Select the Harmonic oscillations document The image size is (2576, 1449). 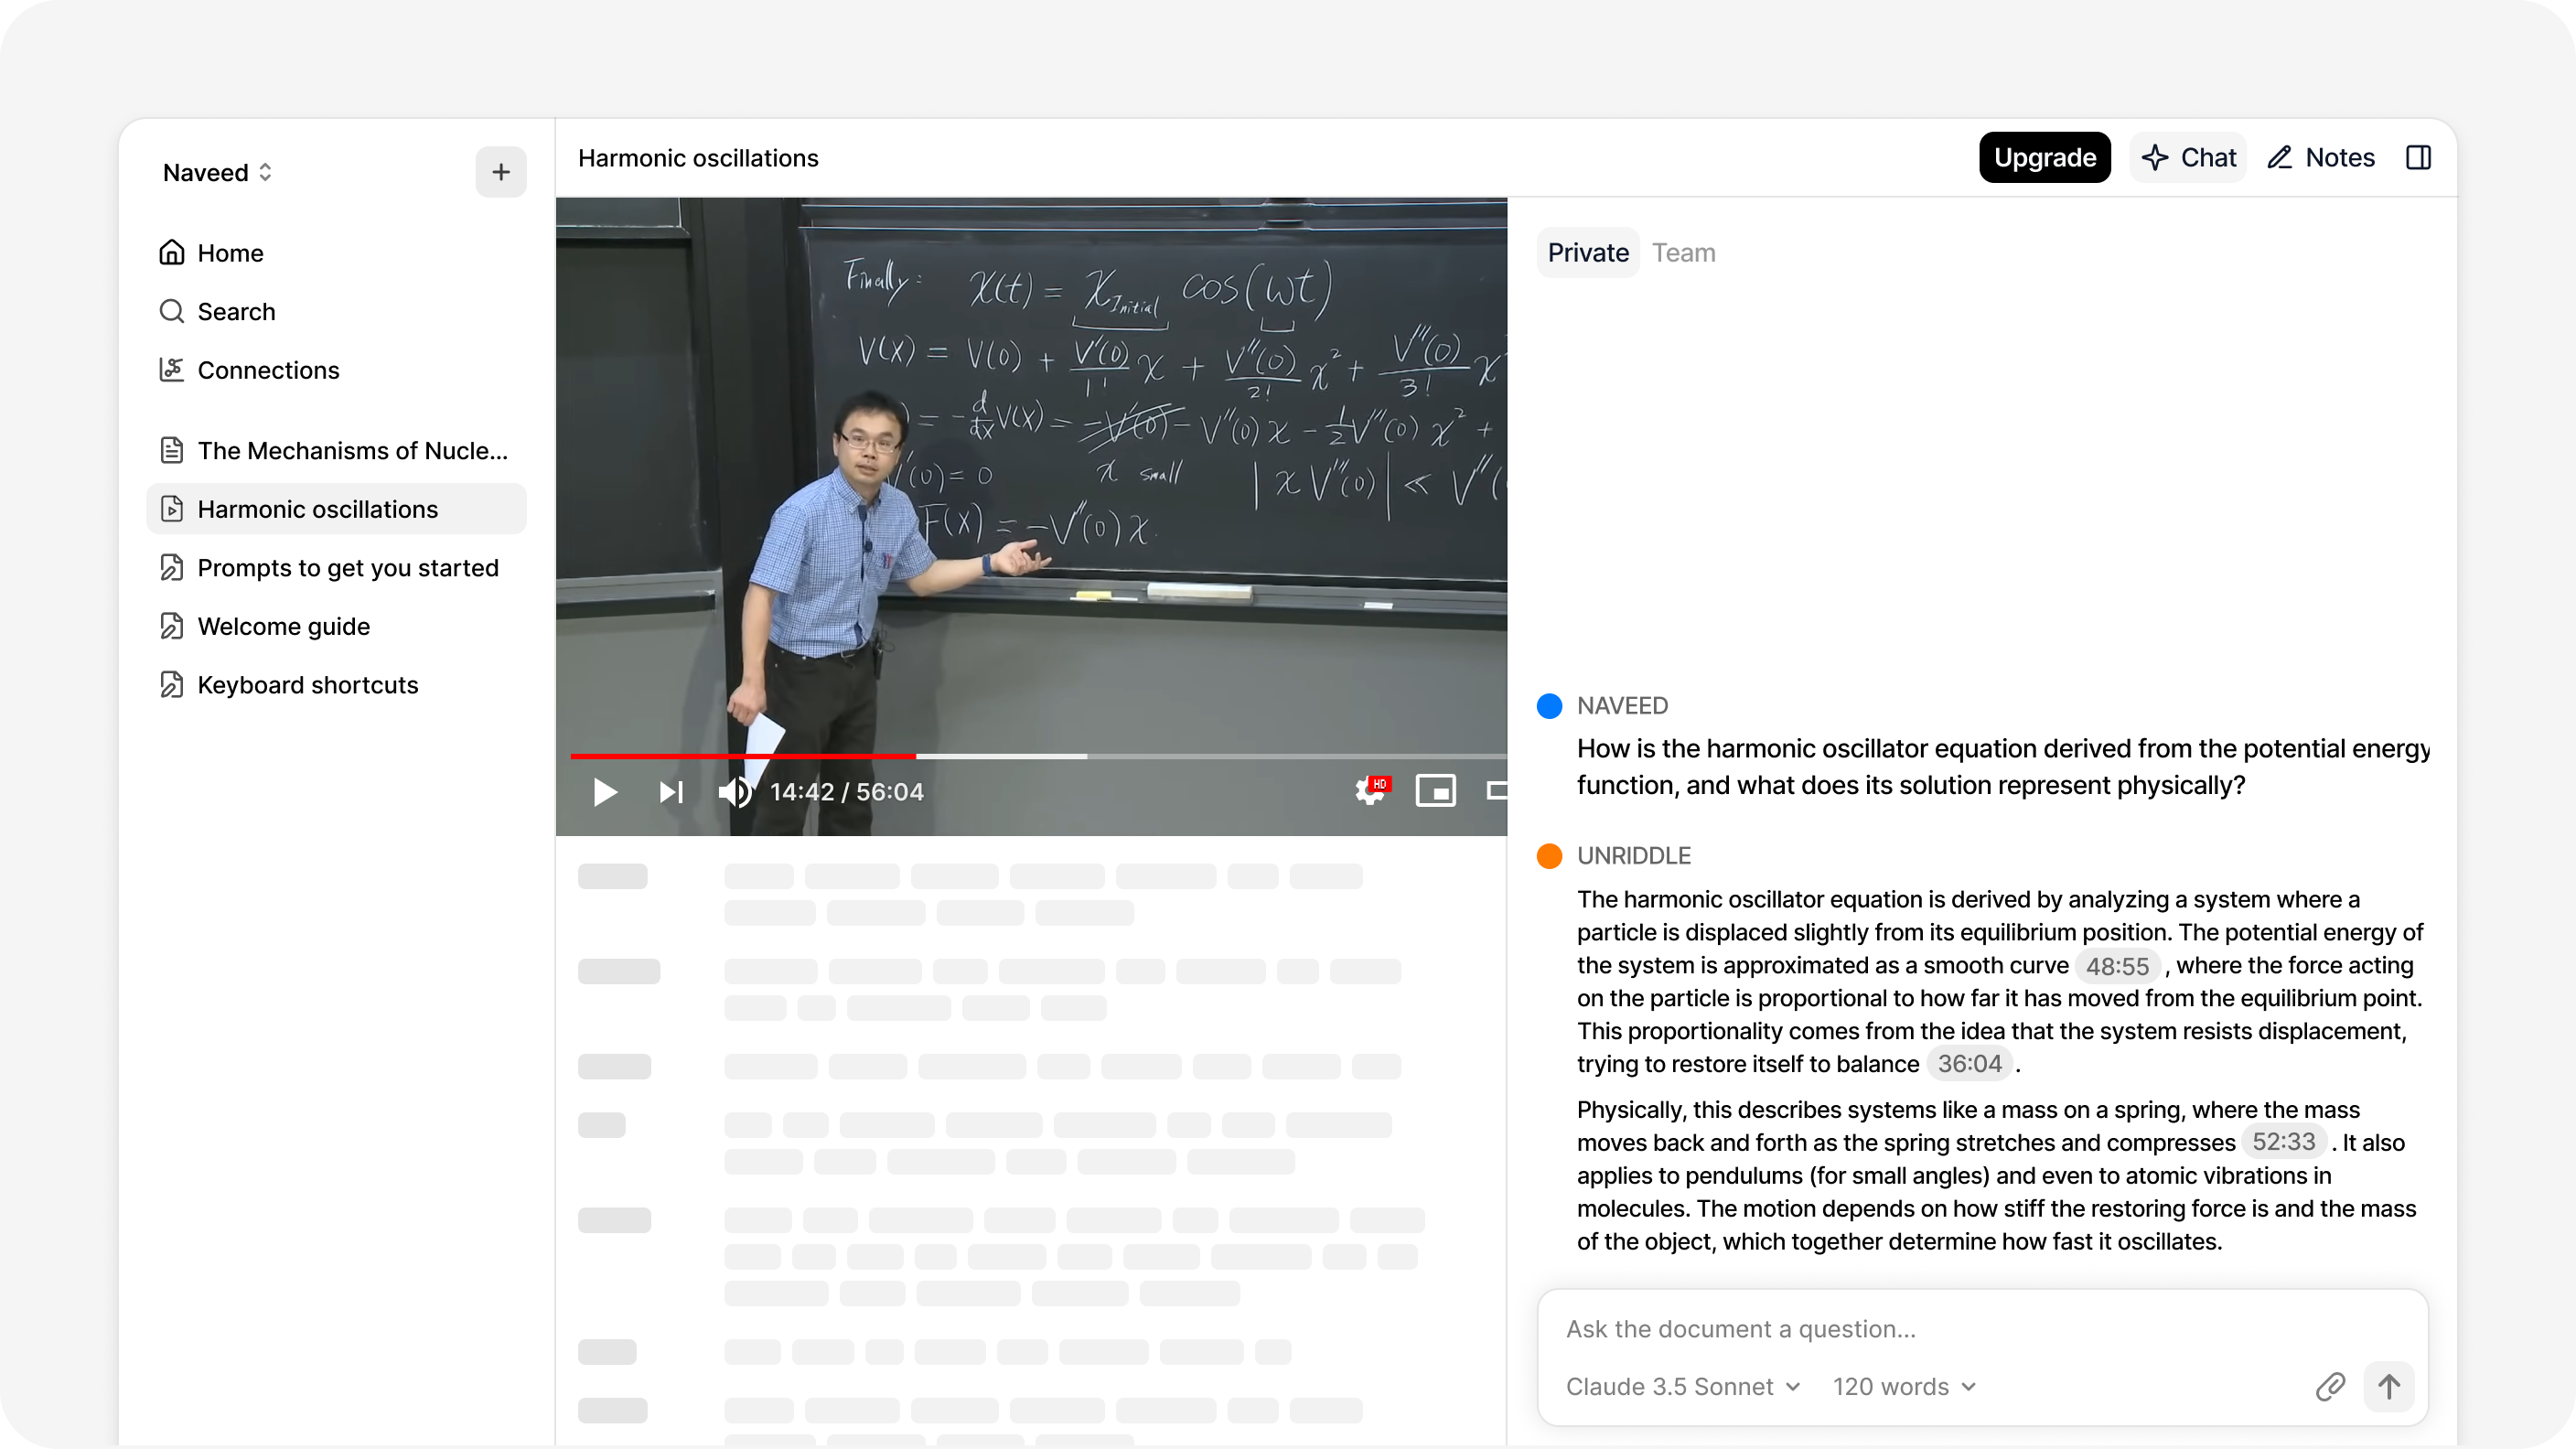coord(336,509)
